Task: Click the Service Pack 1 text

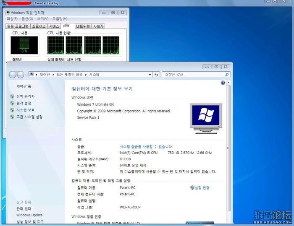Action: pyautogui.click(x=88, y=117)
